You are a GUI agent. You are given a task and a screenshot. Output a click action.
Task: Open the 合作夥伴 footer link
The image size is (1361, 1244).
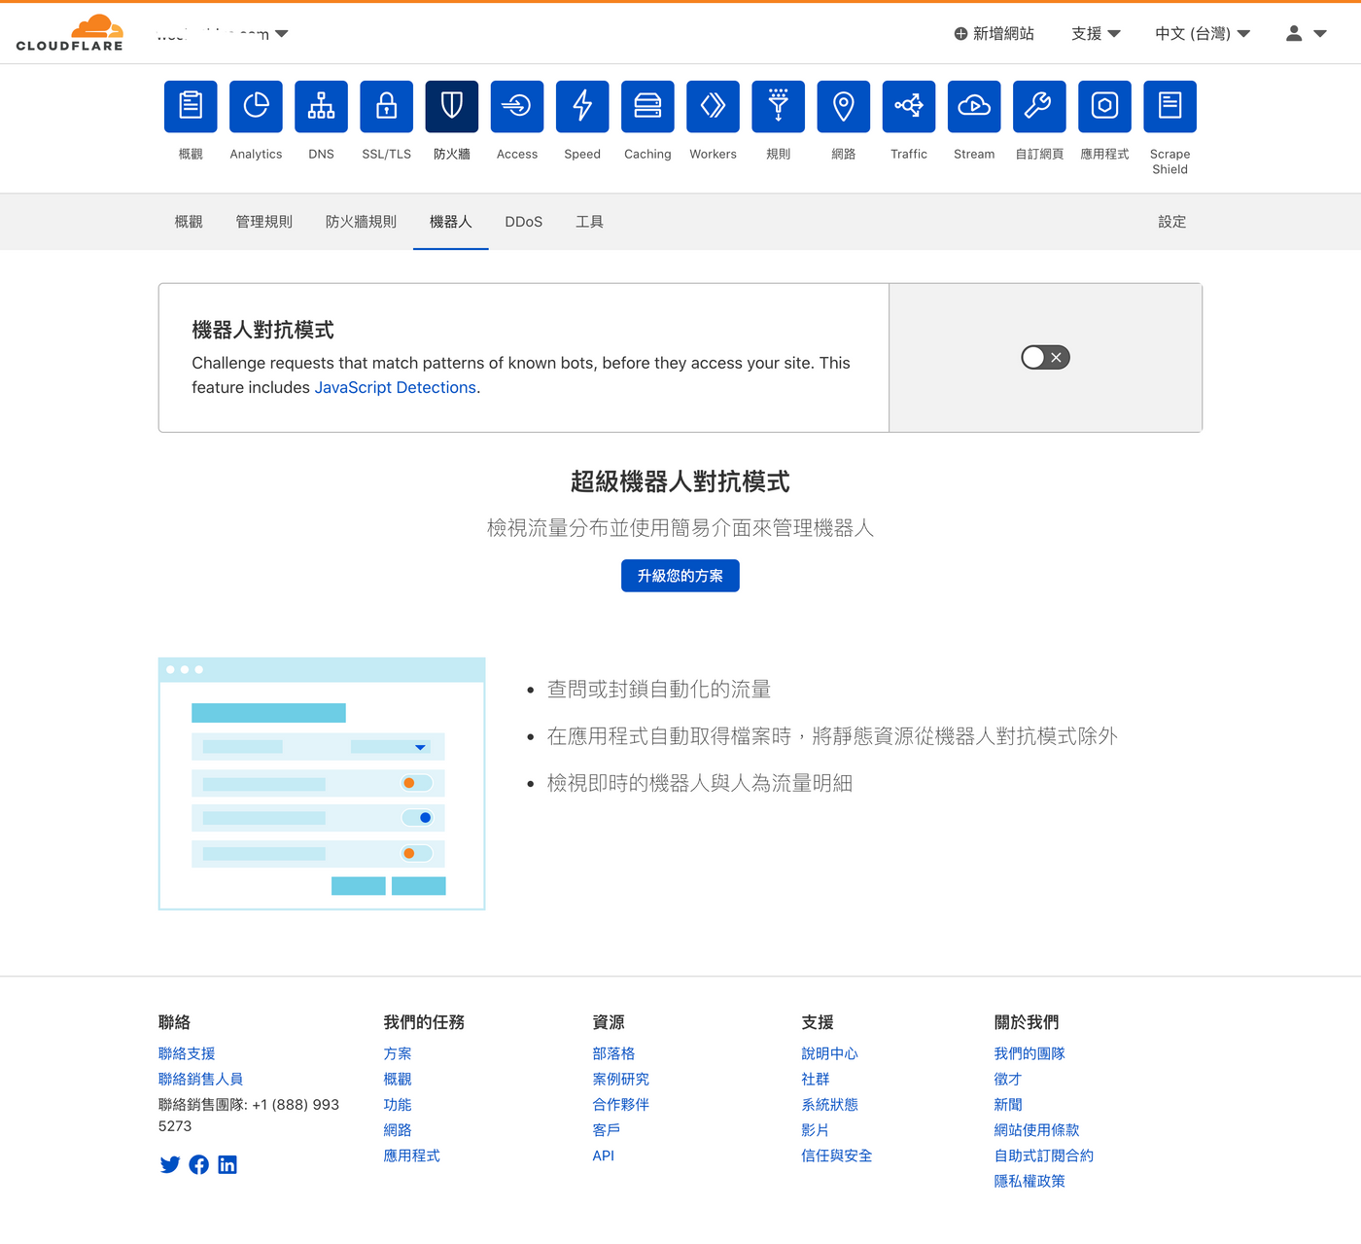click(x=621, y=1104)
